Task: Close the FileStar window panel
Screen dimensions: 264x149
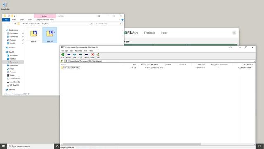Action: pos(234,33)
